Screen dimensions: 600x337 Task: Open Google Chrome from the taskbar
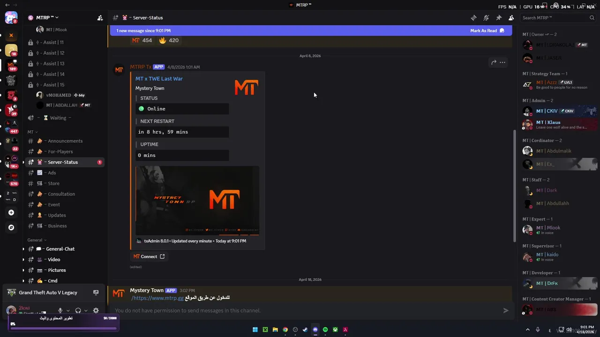point(285,330)
